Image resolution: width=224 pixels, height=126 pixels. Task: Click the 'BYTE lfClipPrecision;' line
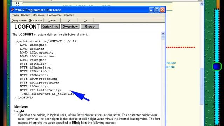(40, 83)
